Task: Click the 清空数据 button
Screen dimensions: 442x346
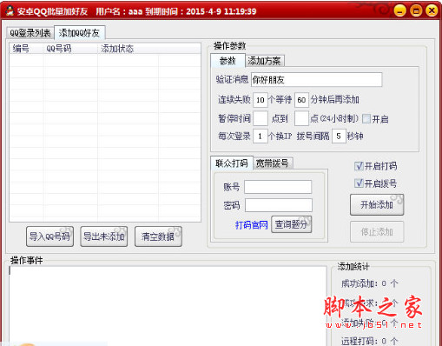Action: (158, 236)
